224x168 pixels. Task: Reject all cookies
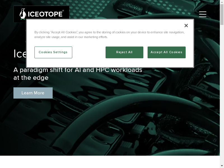[x=124, y=52]
